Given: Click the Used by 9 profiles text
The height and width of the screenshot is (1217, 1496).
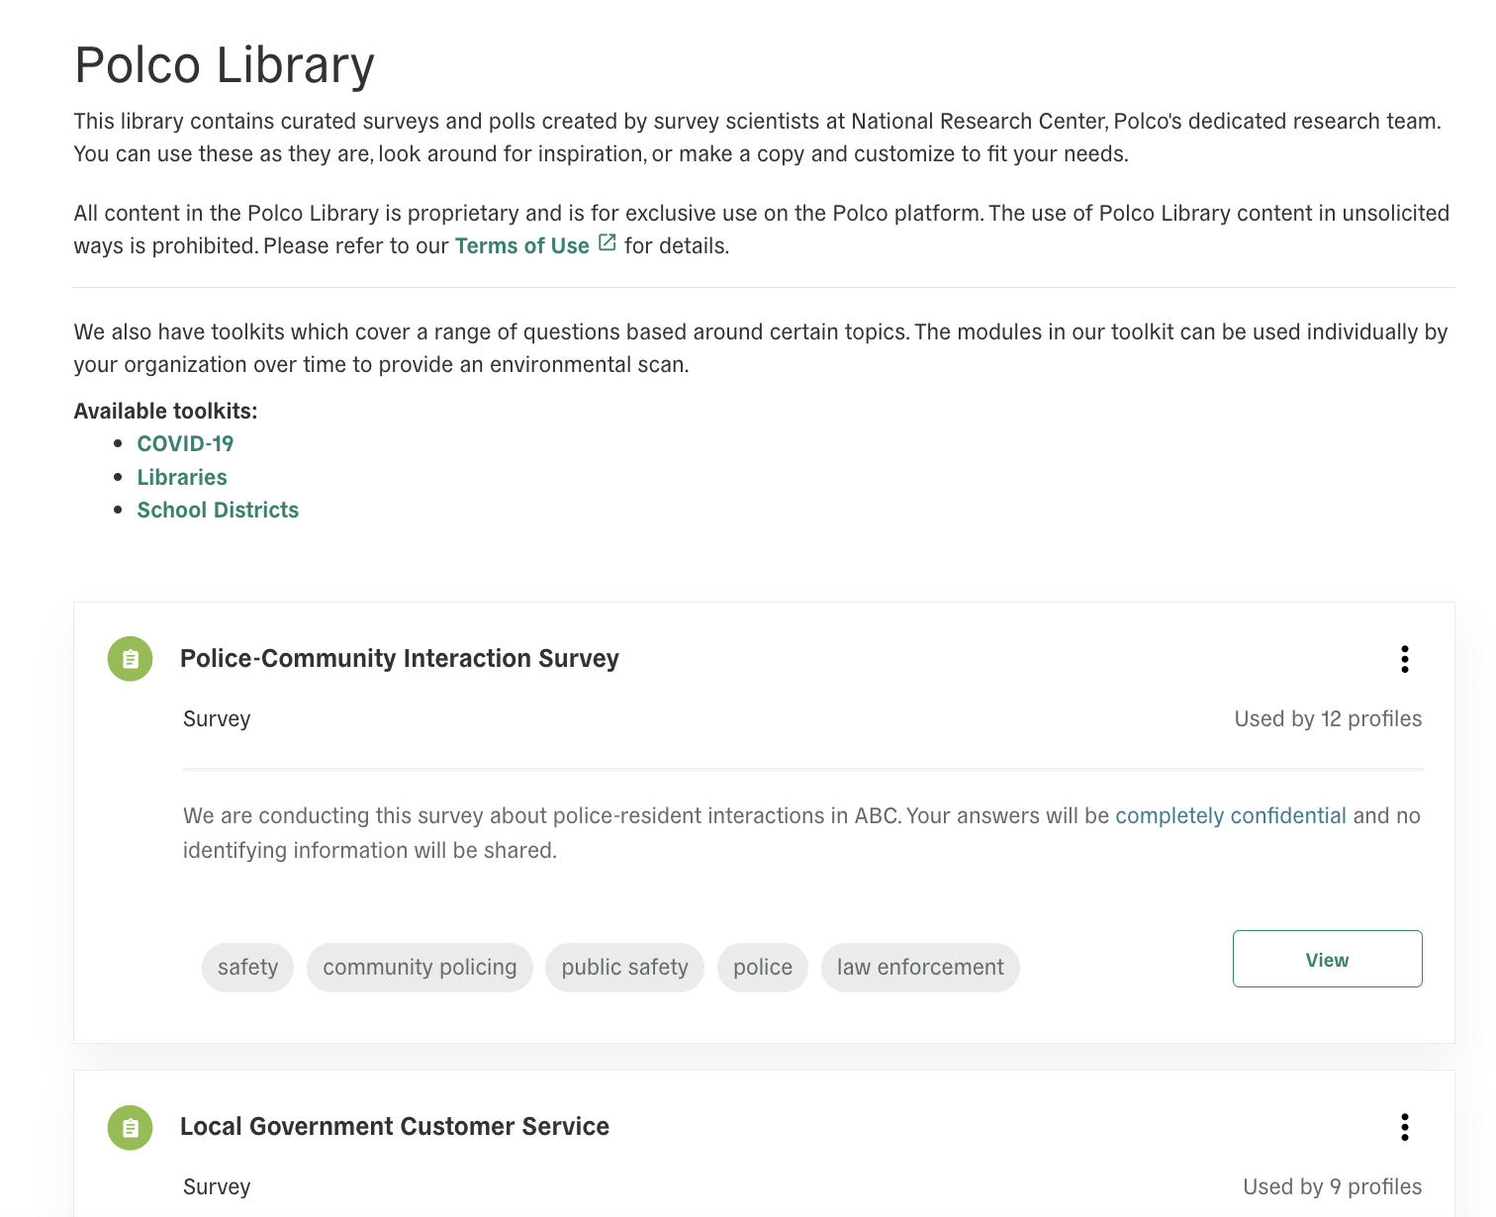Looking at the screenshot, I should (x=1332, y=1187).
